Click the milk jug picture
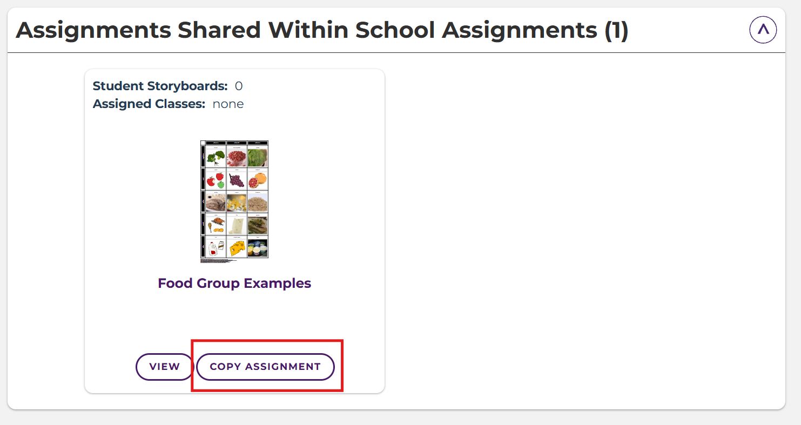The image size is (801, 425). tap(216, 247)
